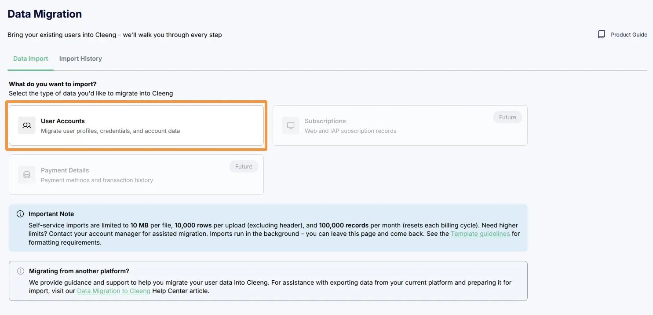Click 'Migrate user profiles, credentials, and account data'
The image size is (653, 315).
click(110, 131)
